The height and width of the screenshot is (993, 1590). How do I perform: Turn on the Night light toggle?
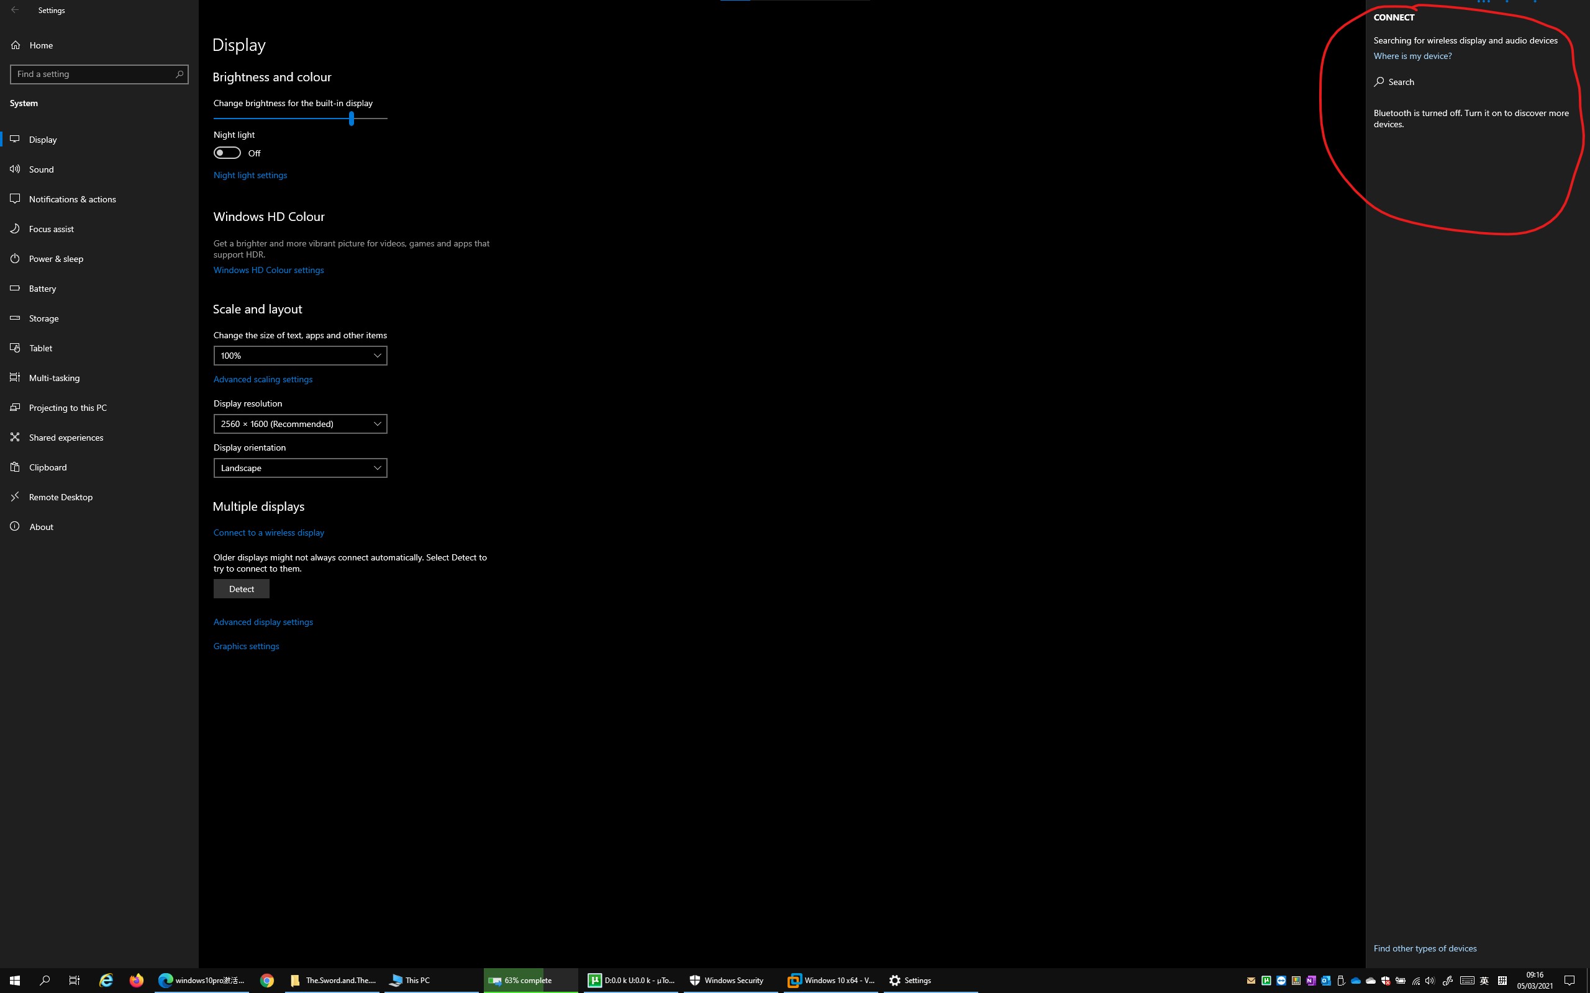point(227,153)
